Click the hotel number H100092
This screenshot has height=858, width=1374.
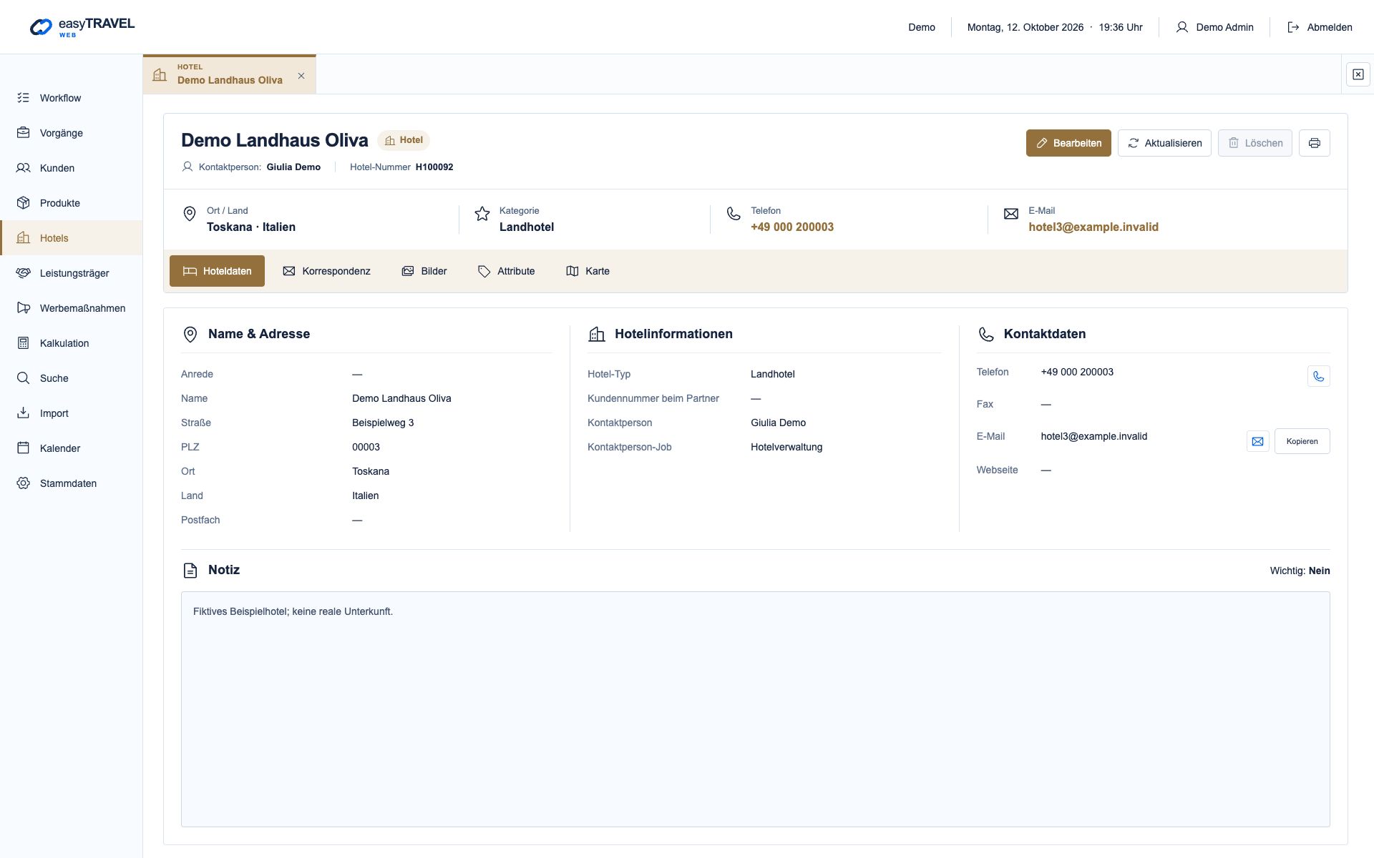(434, 167)
